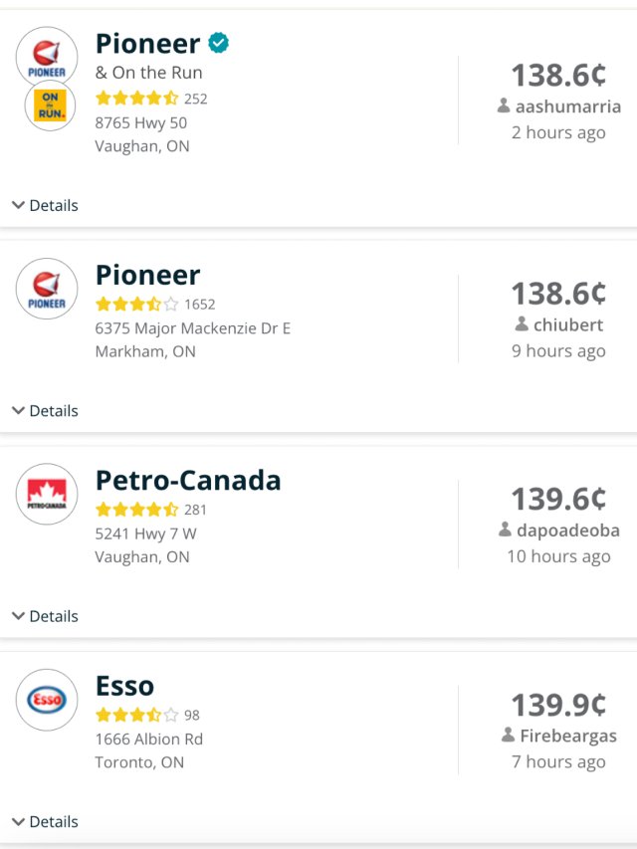
Task: Expand Details for the Esso station
Action: tap(47, 822)
